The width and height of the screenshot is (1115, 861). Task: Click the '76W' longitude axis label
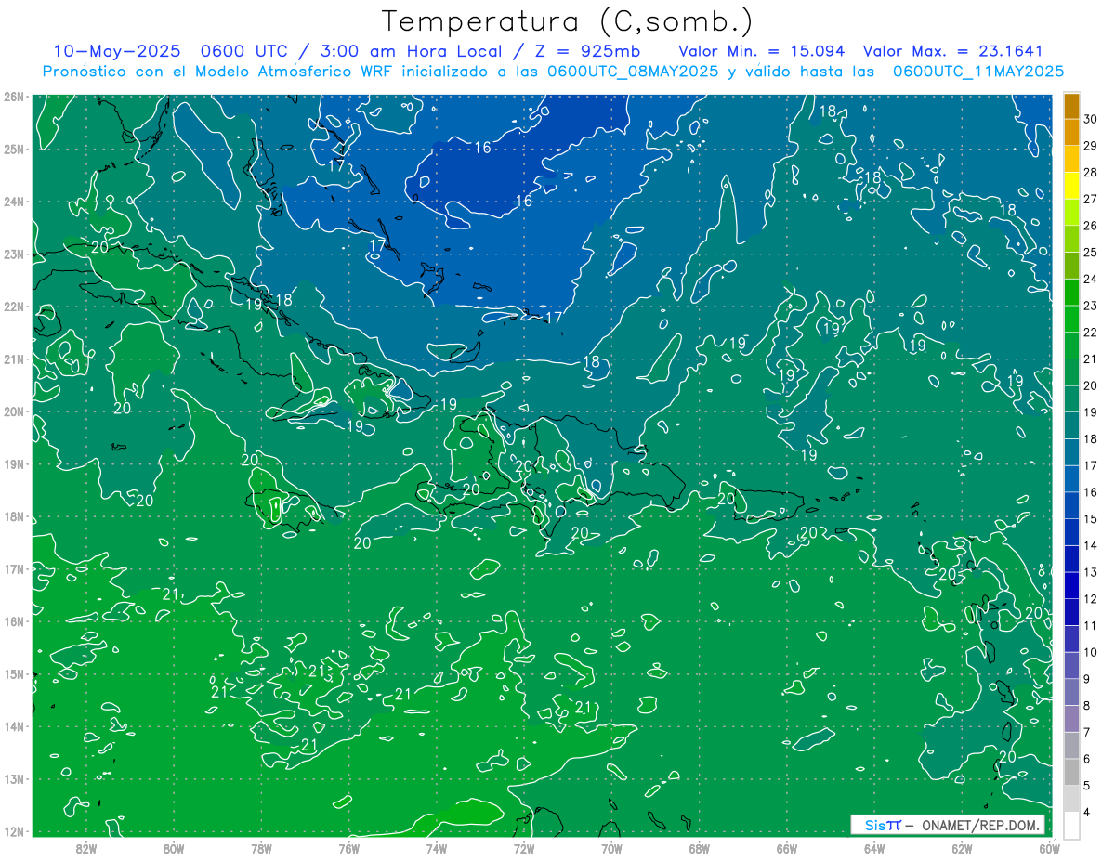[x=349, y=848]
